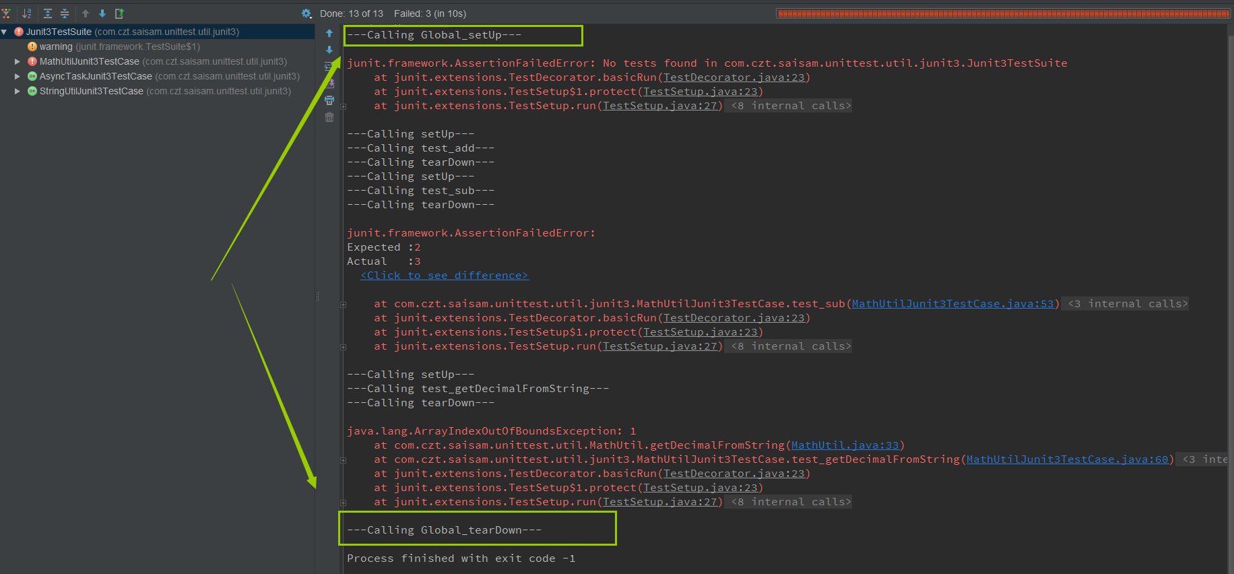Select MathUtilJunit3TestCase in the test tree
The width and height of the screenshot is (1234, 574).
coord(157,61)
